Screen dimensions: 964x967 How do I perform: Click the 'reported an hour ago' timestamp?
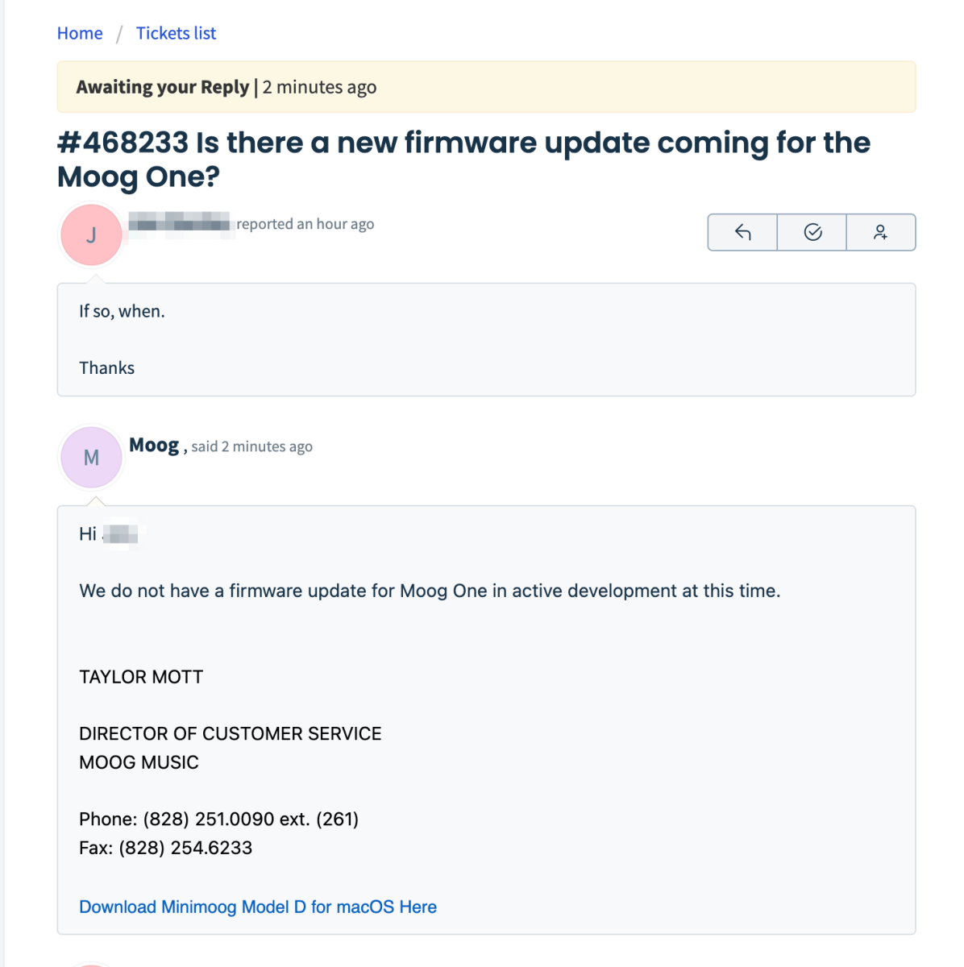305,224
